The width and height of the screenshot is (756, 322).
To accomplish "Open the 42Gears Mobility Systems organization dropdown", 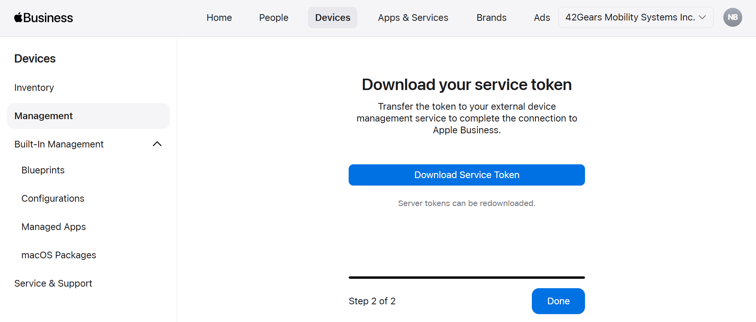I will tap(635, 17).
